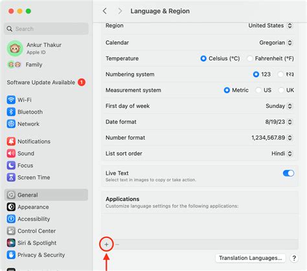This screenshot has height=271, width=307.
Task: Click the Language & Region title
Action: tap(160, 11)
